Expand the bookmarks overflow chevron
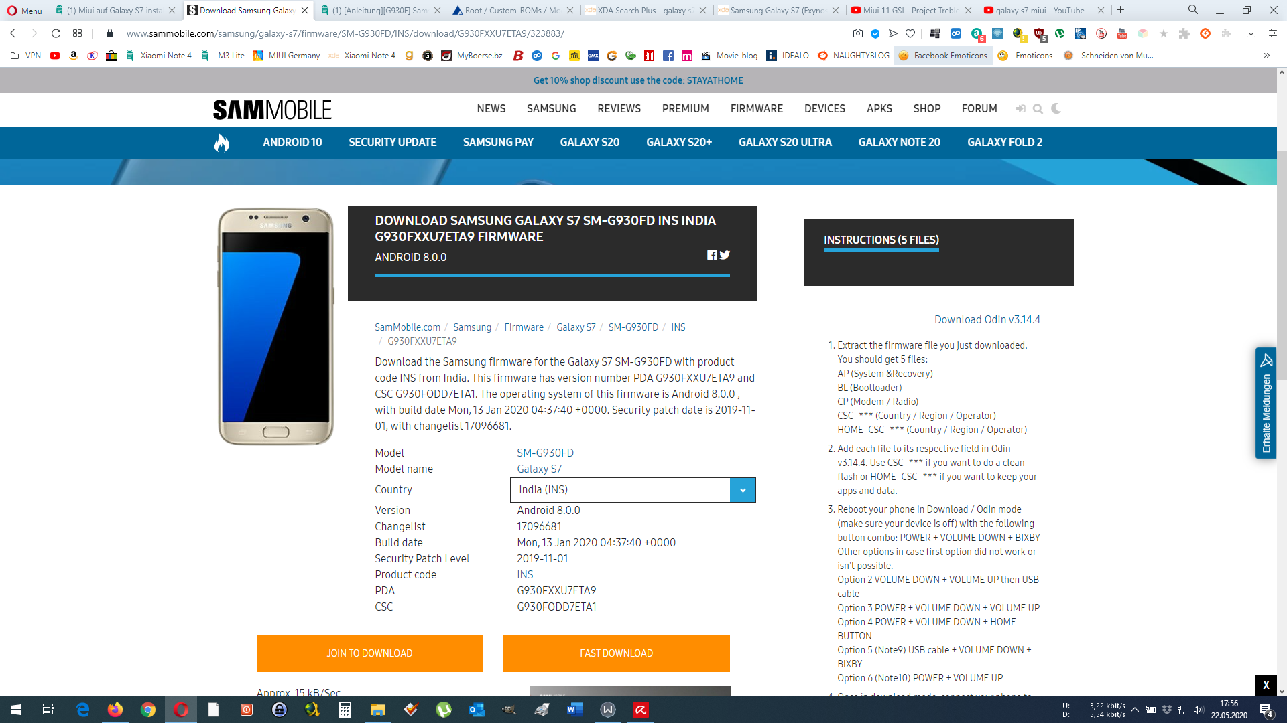 [1267, 56]
